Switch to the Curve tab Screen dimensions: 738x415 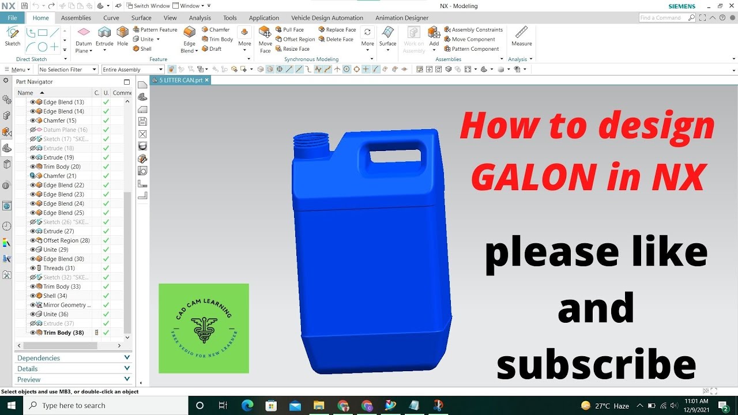[x=111, y=18]
